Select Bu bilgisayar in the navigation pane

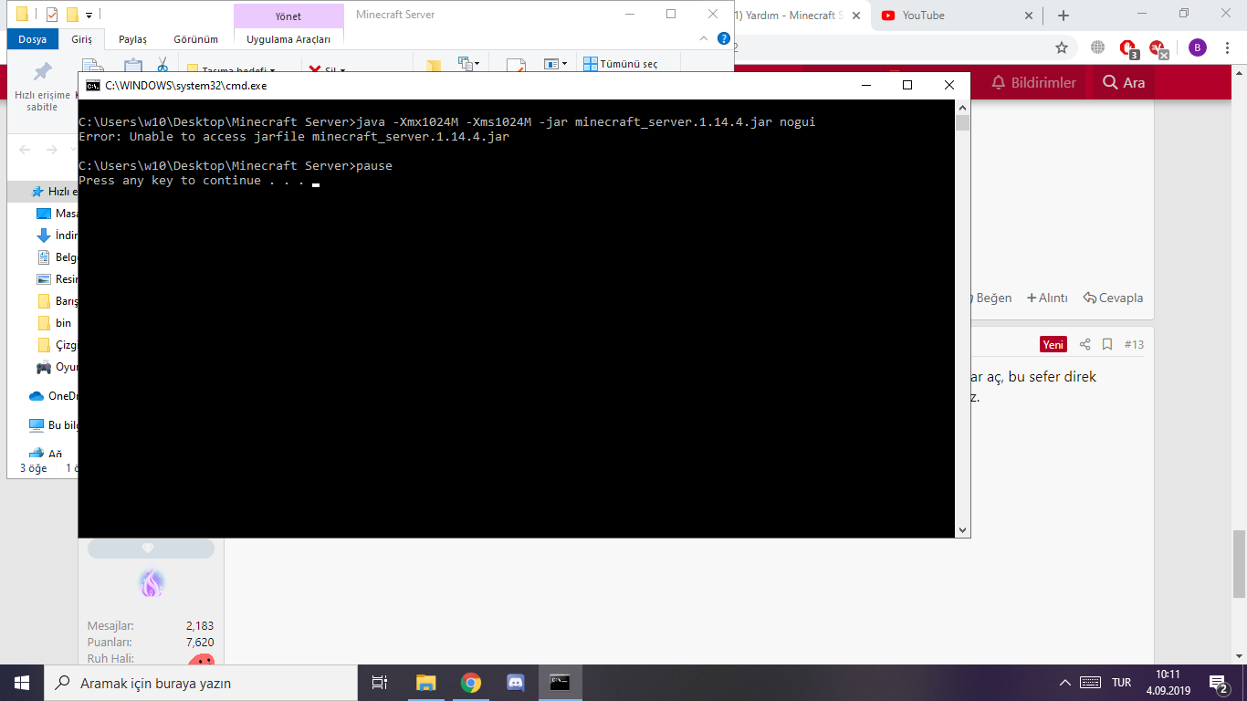(53, 425)
